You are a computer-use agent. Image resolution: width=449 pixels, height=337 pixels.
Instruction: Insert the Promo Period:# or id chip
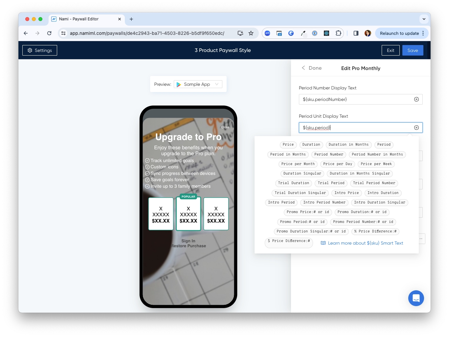point(303,222)
